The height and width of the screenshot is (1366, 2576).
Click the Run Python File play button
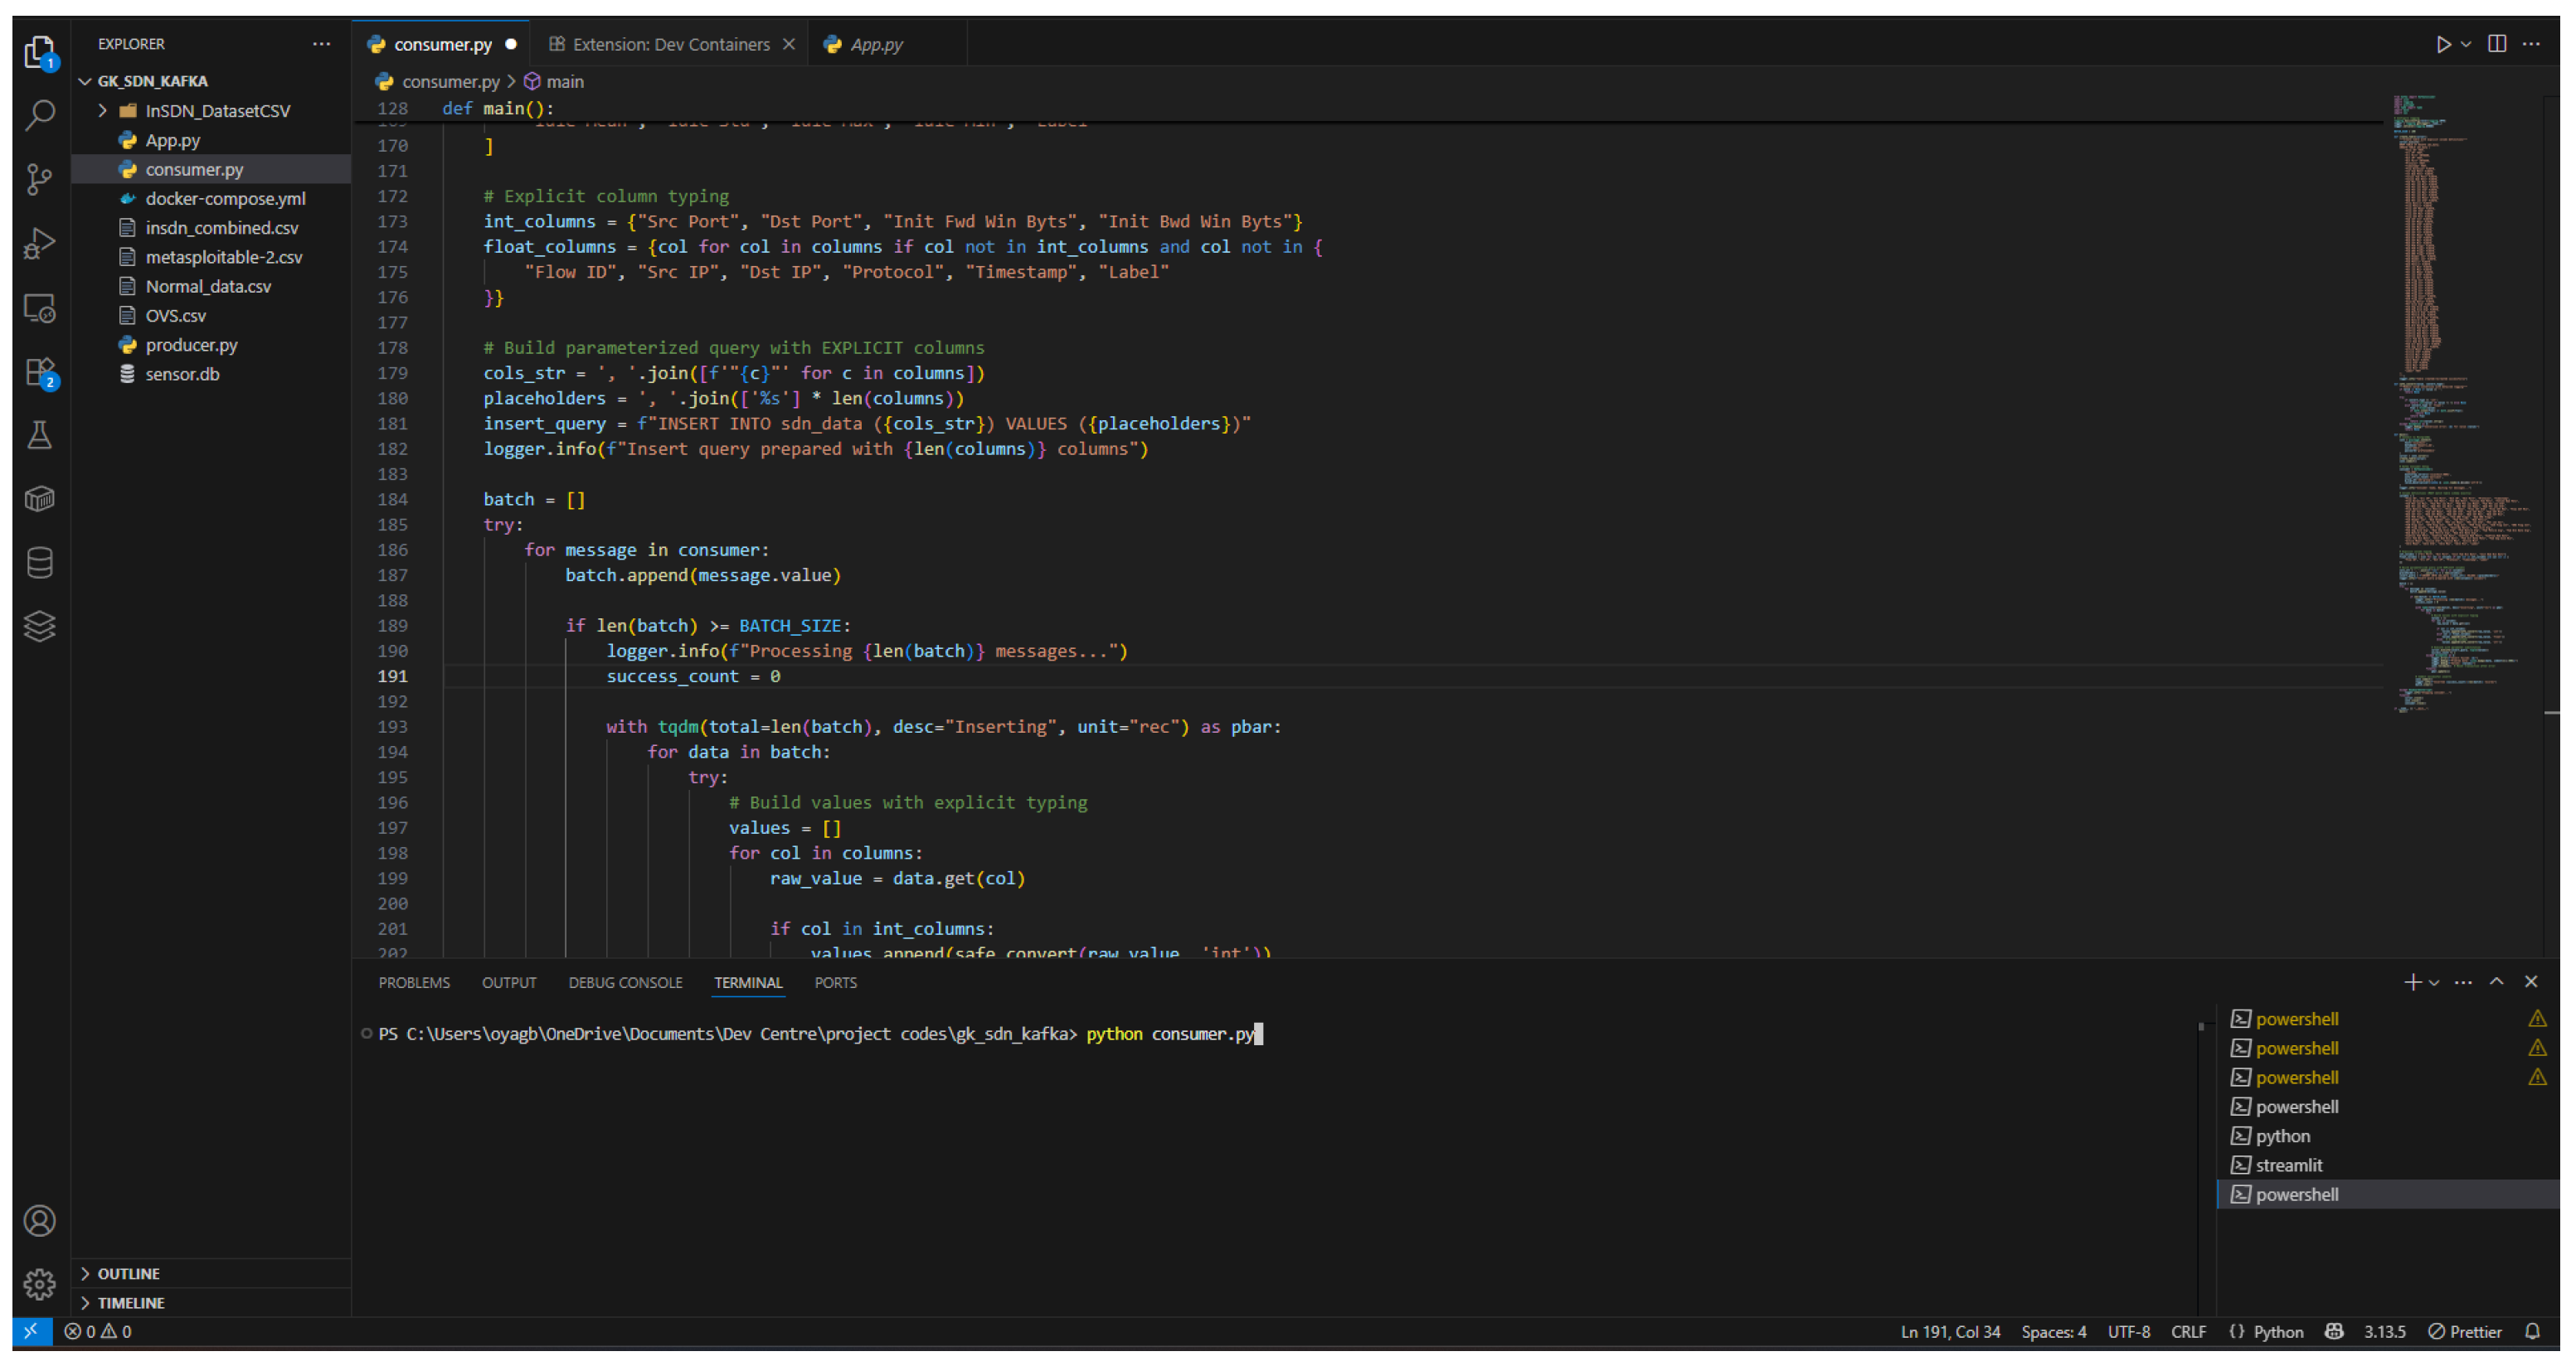click(x=2442, y=44)
